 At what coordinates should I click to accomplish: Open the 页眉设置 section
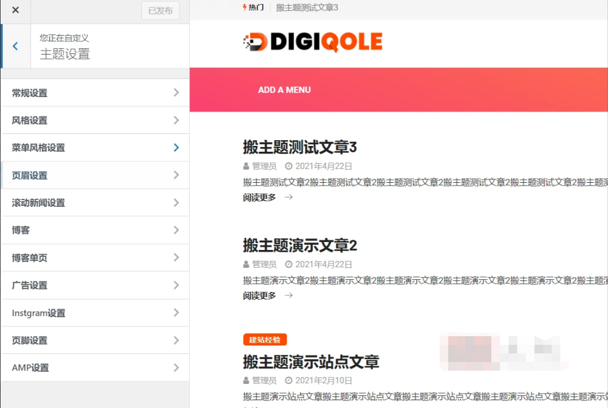tap(95, 175)
